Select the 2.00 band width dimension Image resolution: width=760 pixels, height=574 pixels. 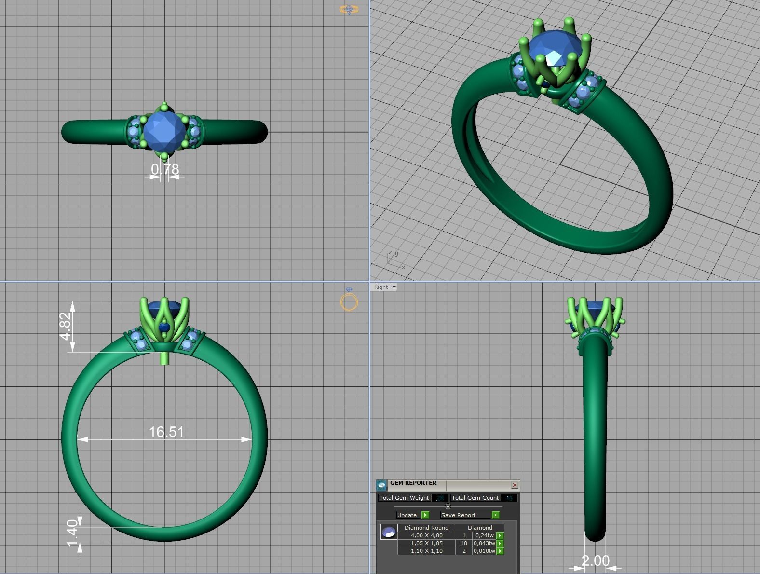coord(595,561)
